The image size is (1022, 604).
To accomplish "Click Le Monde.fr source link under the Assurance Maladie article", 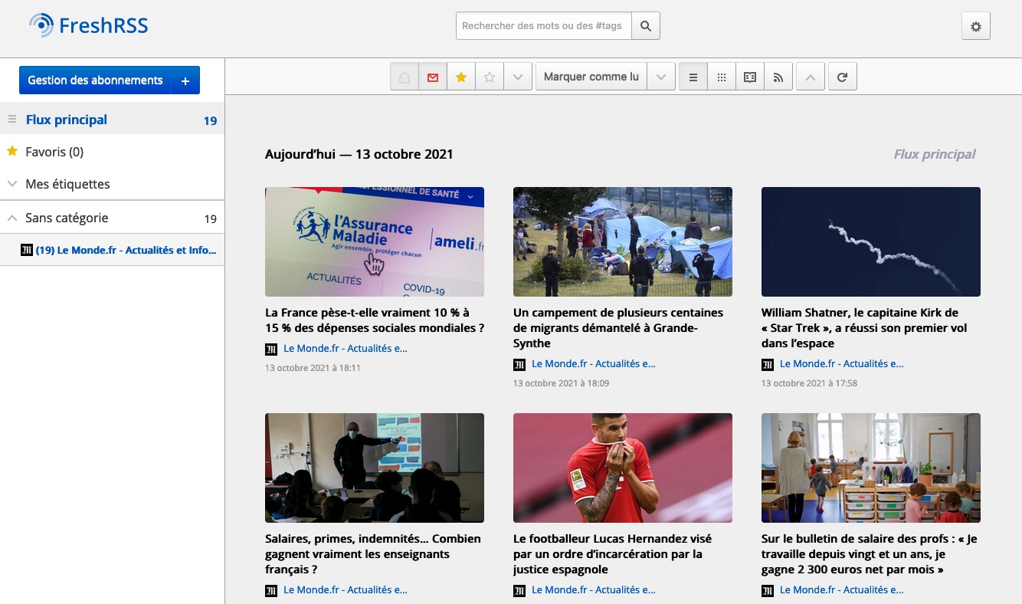I will (346, 349).
